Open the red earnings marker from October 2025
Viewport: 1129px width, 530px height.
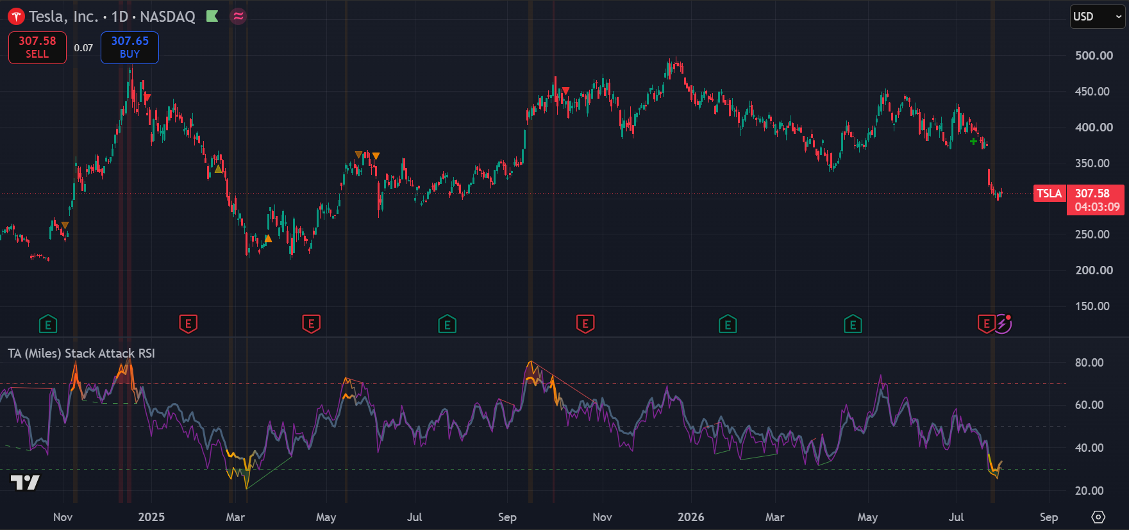click(x=585, y=324)
